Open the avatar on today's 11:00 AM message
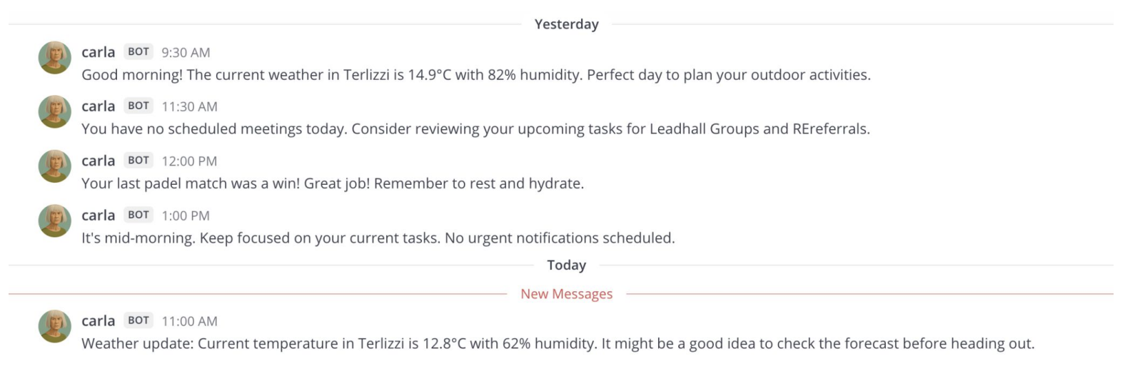This screenshot has height=374, width=1125. 54,326
